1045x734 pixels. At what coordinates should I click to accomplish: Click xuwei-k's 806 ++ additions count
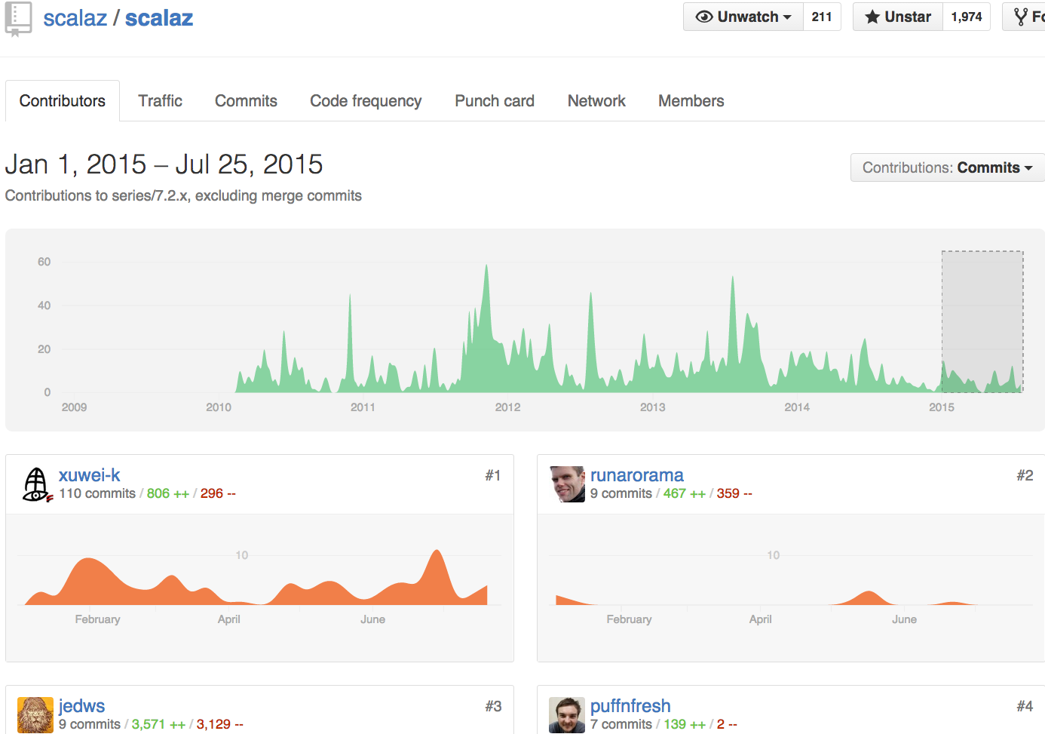168,493
